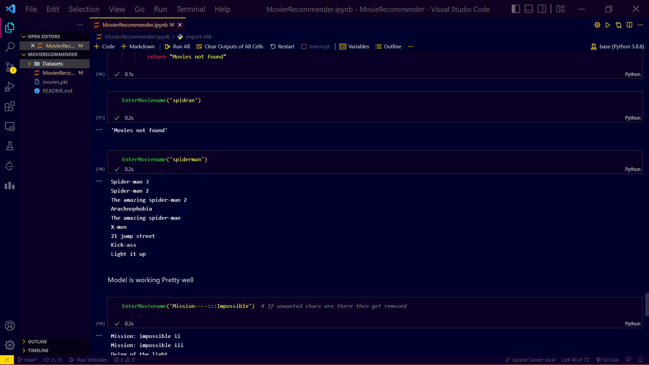Open the Terminal menu

tap(190, 9)
